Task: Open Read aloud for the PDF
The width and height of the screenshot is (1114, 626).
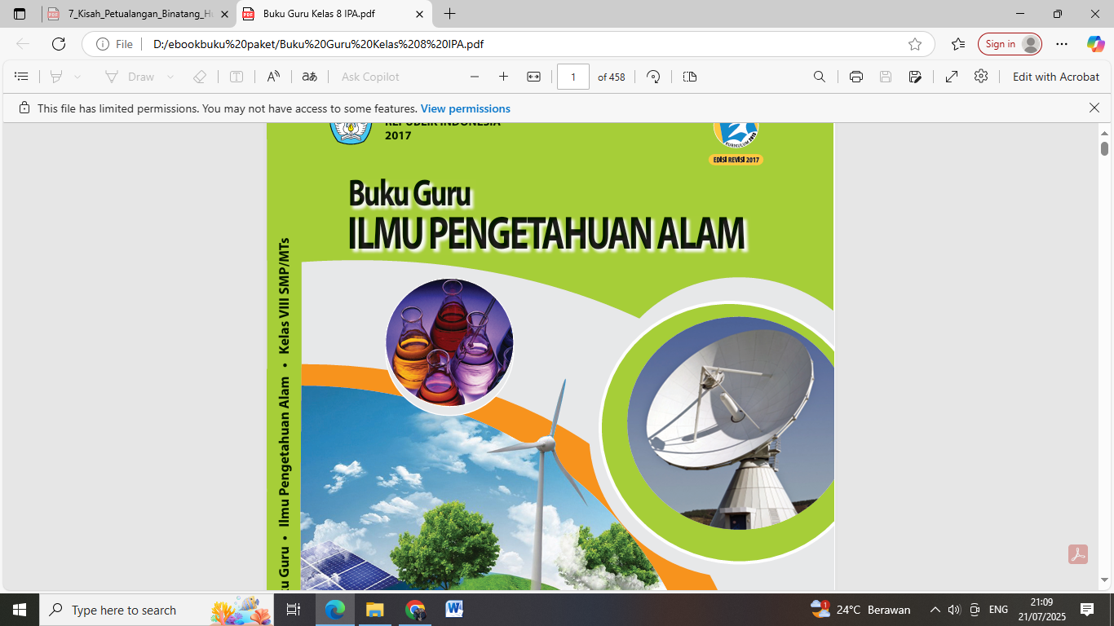Action: point(272,76)
